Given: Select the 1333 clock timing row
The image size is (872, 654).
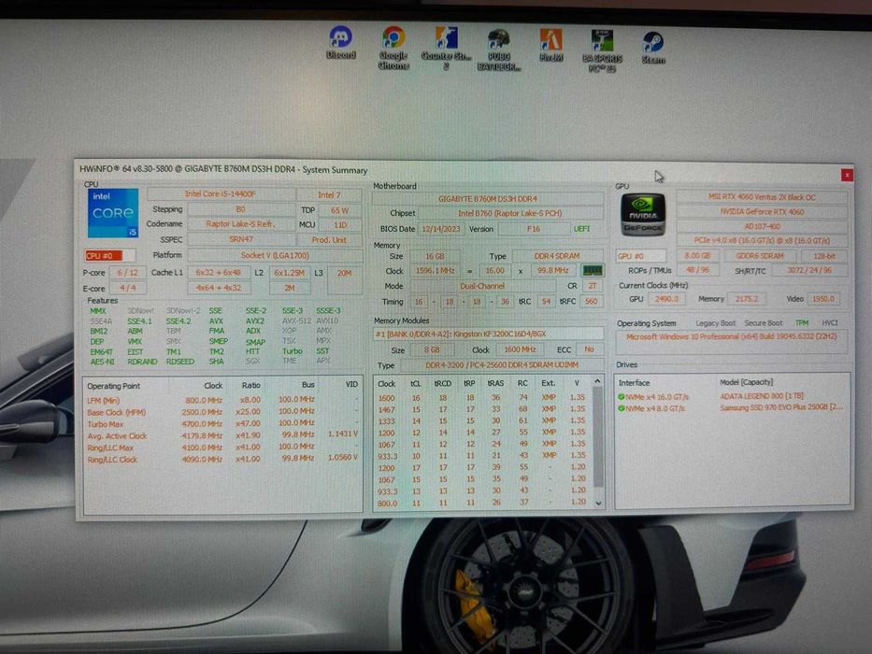Looking at the screenshot, I should (481, 421).
